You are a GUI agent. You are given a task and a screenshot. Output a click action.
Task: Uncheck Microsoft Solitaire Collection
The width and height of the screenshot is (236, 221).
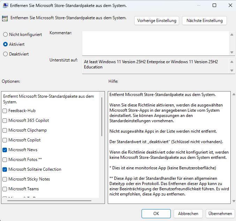(x=5, y=169)
